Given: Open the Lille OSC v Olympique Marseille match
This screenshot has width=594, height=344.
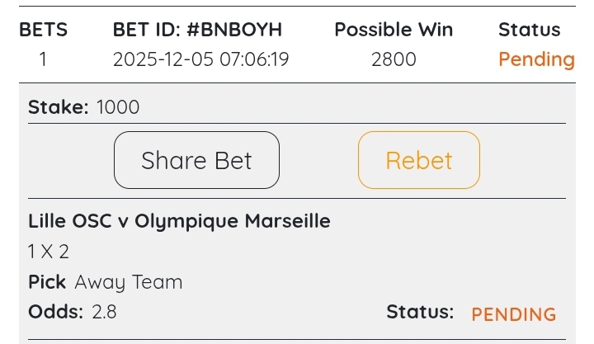Looking at the screenshot, I should pyautogui.click(x=179, y=221).
